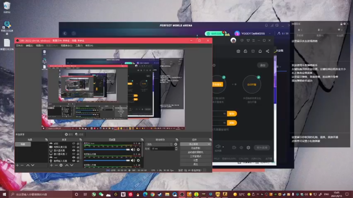
Task: Open the 文件(F) menu in OBS
Action: (19, 46)
